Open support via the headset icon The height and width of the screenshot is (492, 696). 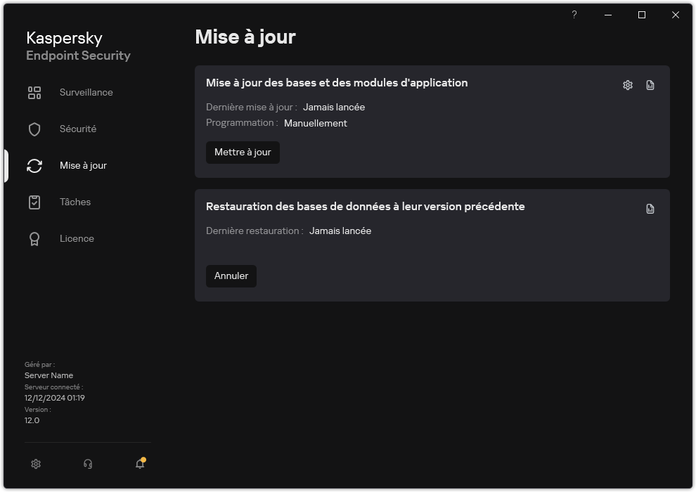(x=87, y=464)
